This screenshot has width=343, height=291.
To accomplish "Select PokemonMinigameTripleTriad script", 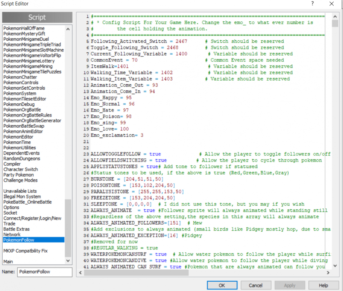I will pos(32,45).
